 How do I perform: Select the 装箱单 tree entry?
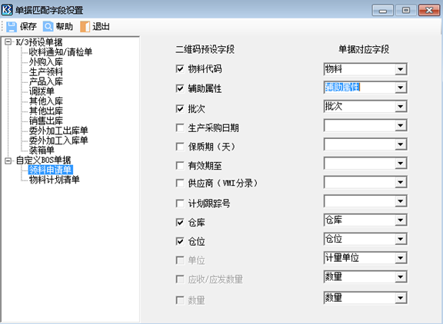[42, 150]
